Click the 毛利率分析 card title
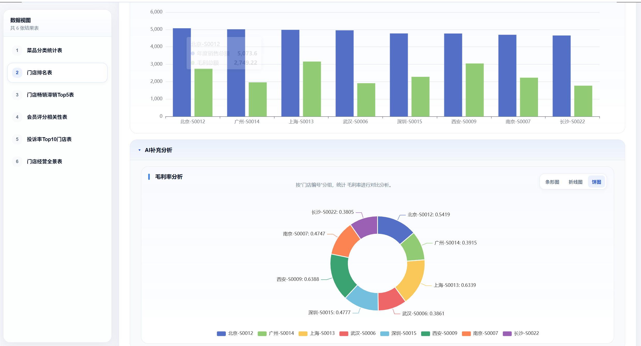Screen dimensions: 641x346 pyautogui.click(x=169, y=177)
